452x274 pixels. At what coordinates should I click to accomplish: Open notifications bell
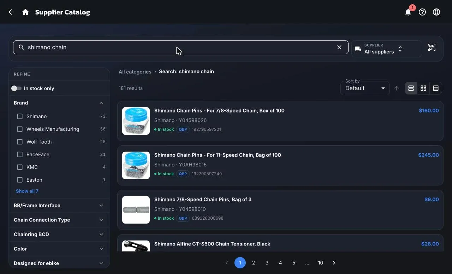[x=408, y=12]
